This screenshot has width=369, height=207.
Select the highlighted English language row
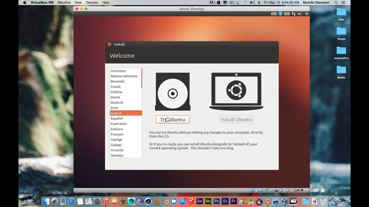126,113
